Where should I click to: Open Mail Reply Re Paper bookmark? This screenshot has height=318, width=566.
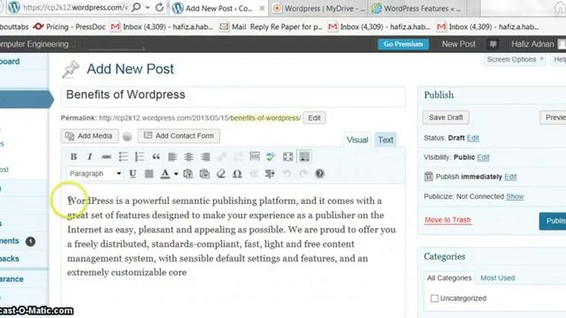[x=271, y=26]
